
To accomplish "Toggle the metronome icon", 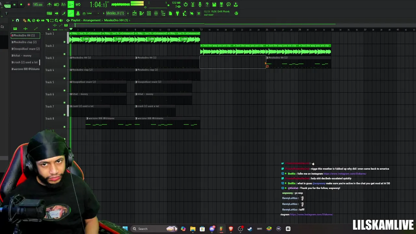I will tap(49, 5).
